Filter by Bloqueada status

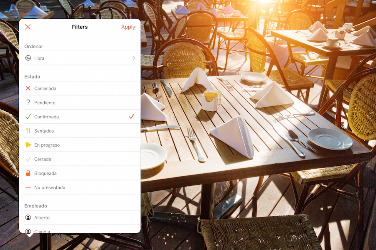[x=45, y=173]
